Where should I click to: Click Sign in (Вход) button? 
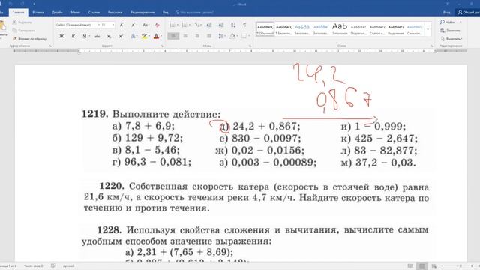[x=447, y=13]
